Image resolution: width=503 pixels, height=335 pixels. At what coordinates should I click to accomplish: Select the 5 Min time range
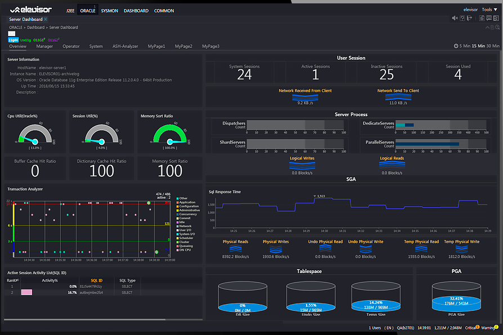[465, 46]
